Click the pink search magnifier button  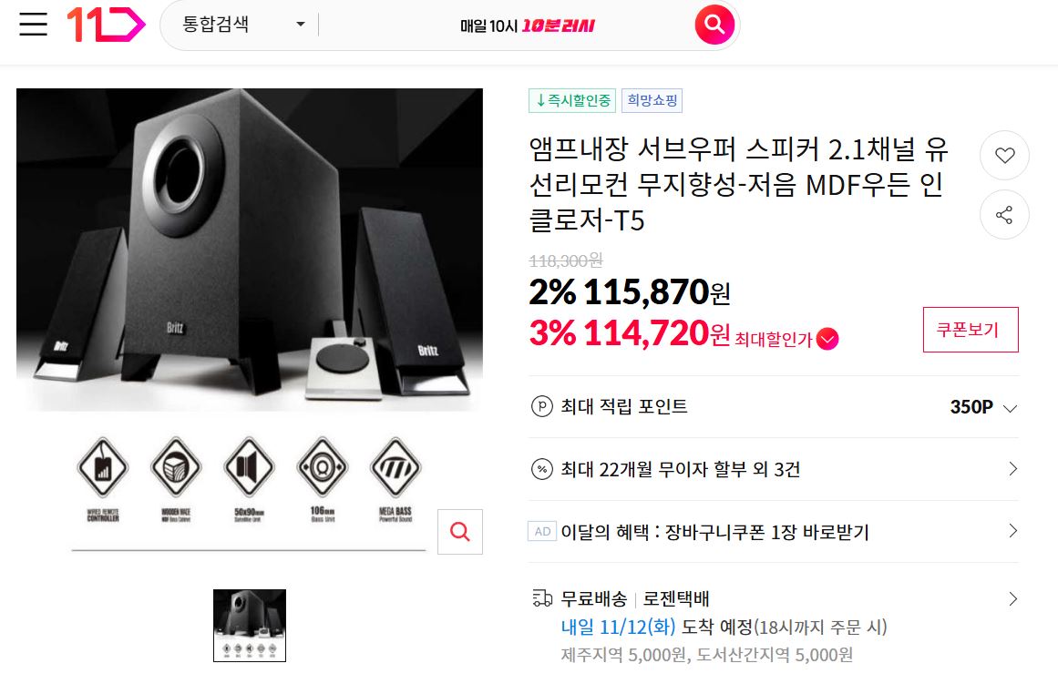(x=714, y=25)
